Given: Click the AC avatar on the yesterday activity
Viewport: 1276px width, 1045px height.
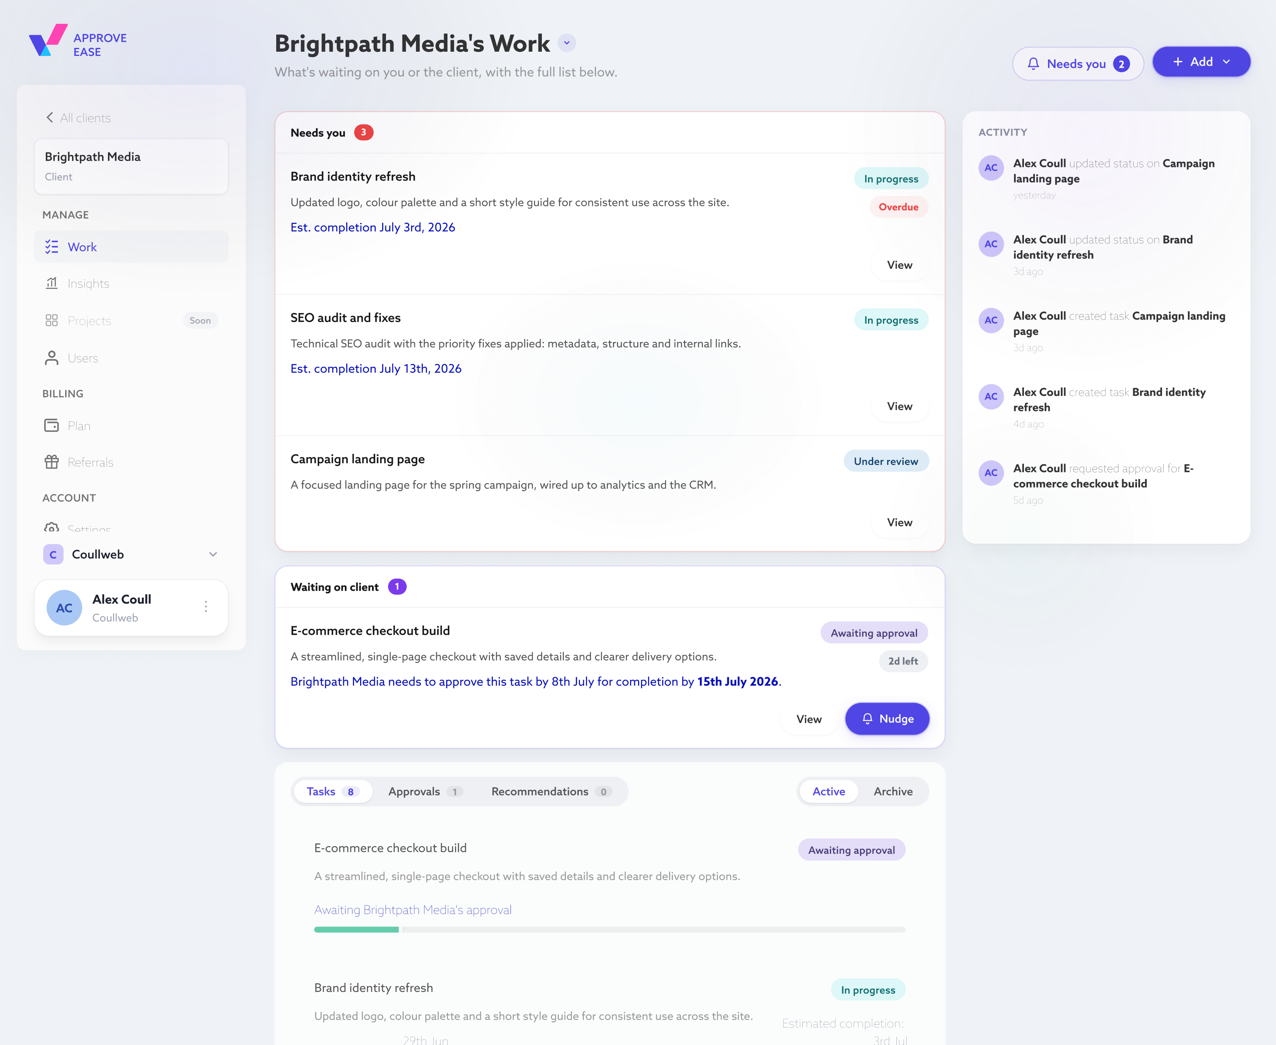Looking at the screenshot, I should click(991, 168).
